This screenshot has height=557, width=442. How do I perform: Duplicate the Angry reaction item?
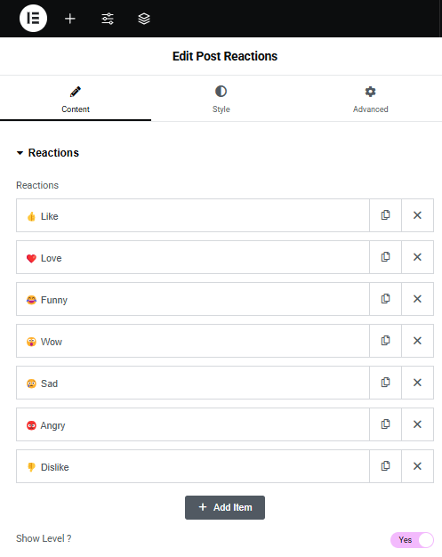point(386,424)
